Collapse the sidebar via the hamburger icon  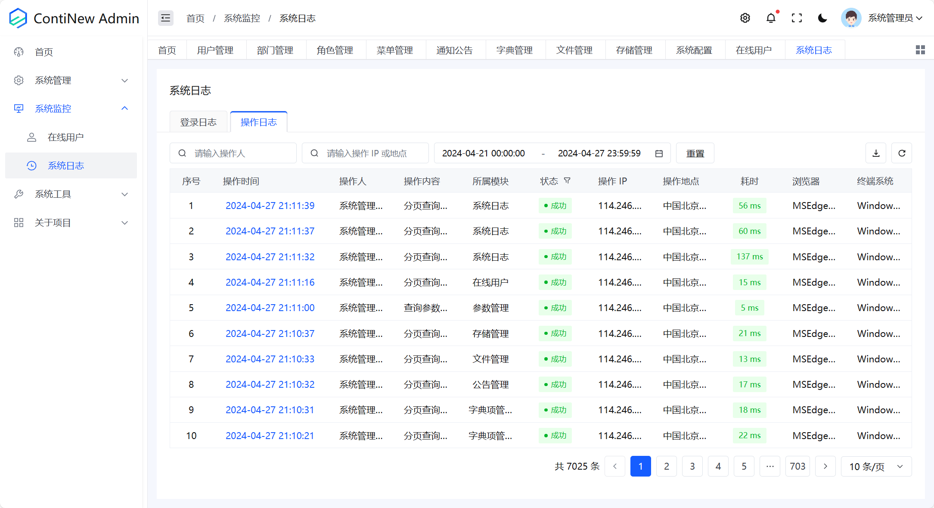tap(165, 18)
